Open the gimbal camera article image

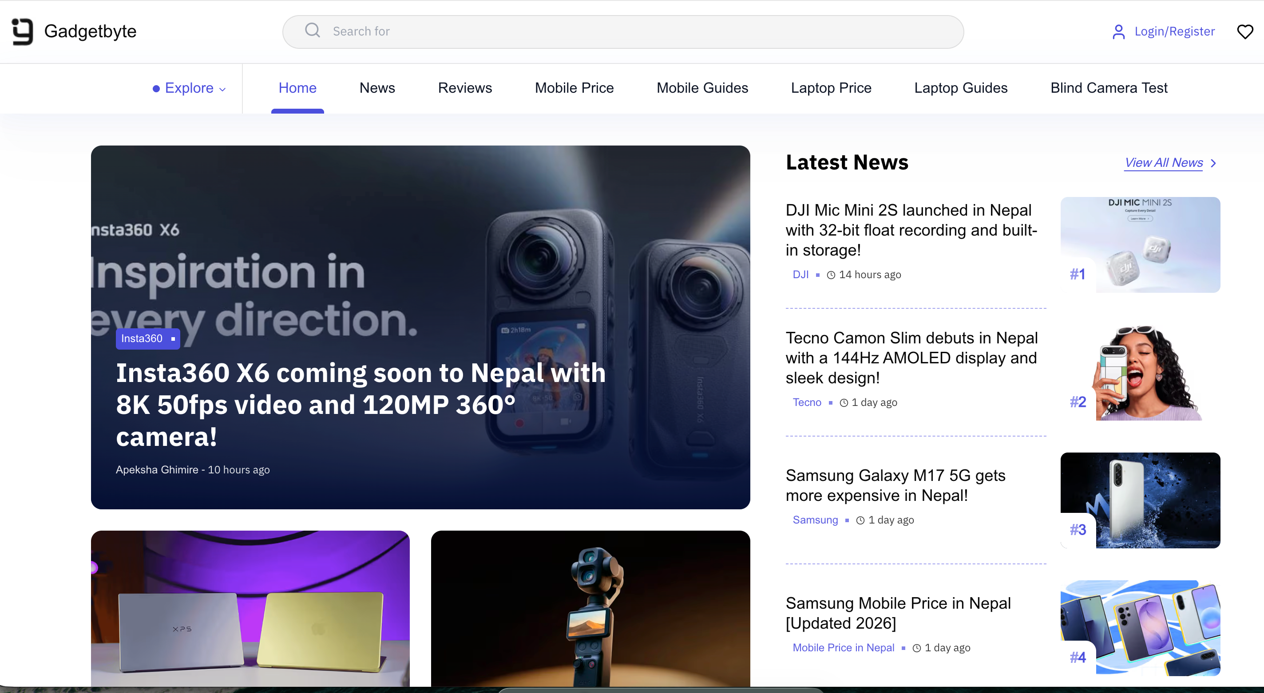pyautogui.click(x=590, y=608)
